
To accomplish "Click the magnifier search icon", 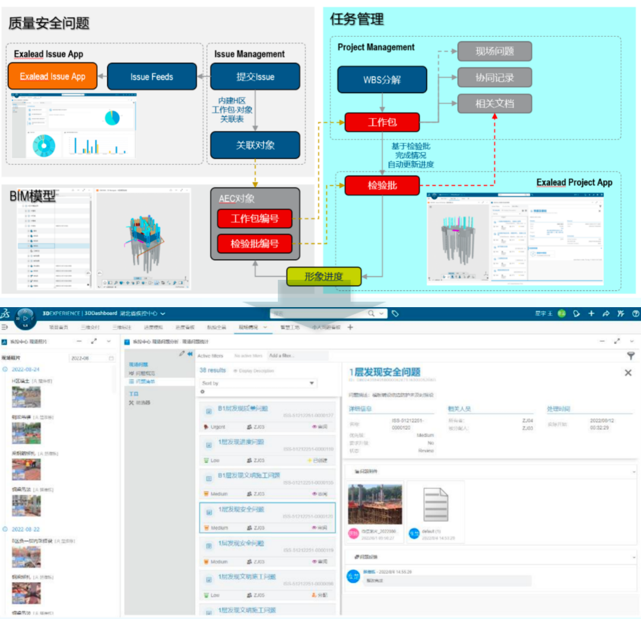I will [371, 314].
